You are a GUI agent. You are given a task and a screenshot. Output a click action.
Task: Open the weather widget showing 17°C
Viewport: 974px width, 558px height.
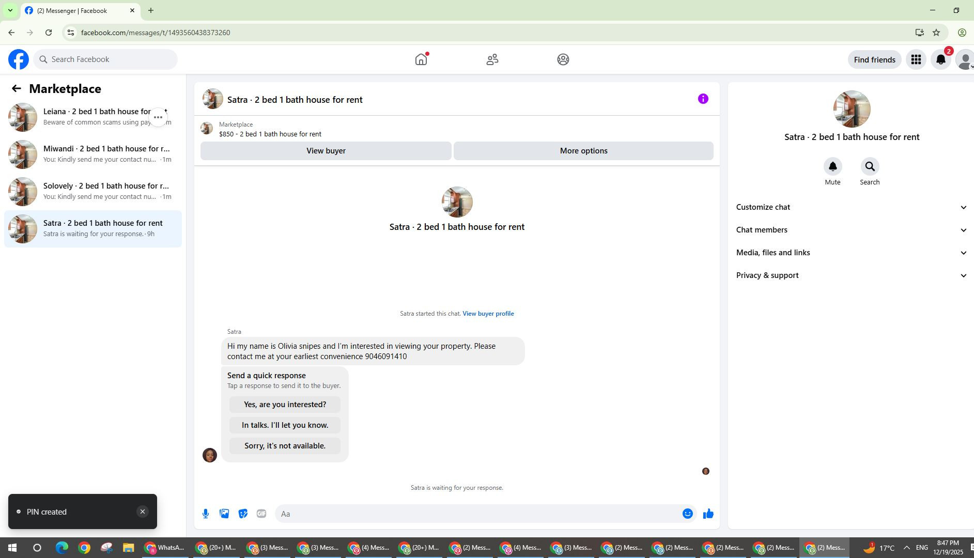click(x=878, y=548)
